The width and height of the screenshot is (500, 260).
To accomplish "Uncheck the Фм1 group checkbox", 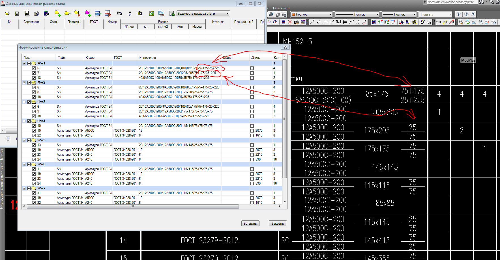I will point(29,63).
